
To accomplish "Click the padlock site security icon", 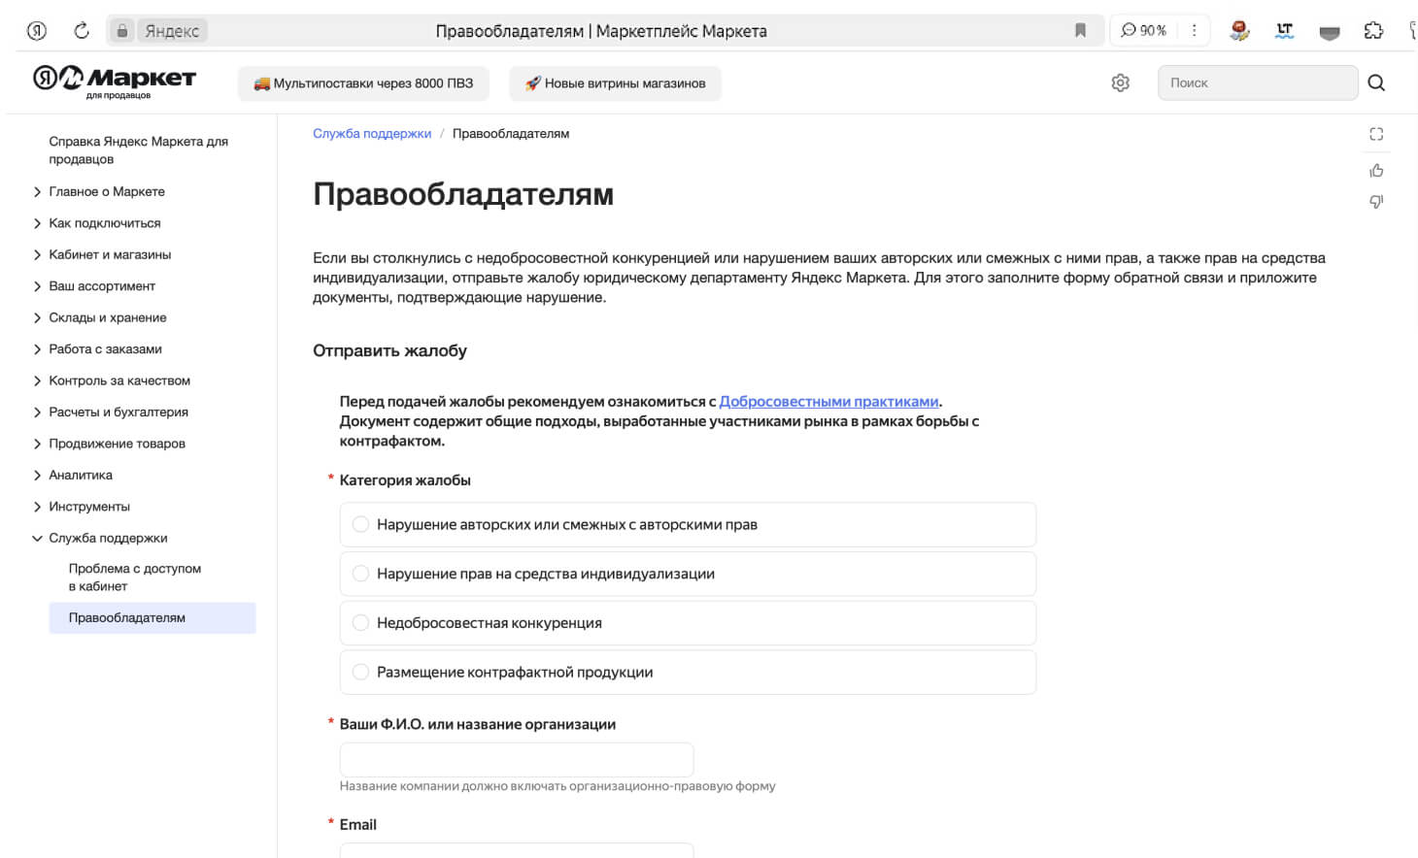I will pos(122,31).
